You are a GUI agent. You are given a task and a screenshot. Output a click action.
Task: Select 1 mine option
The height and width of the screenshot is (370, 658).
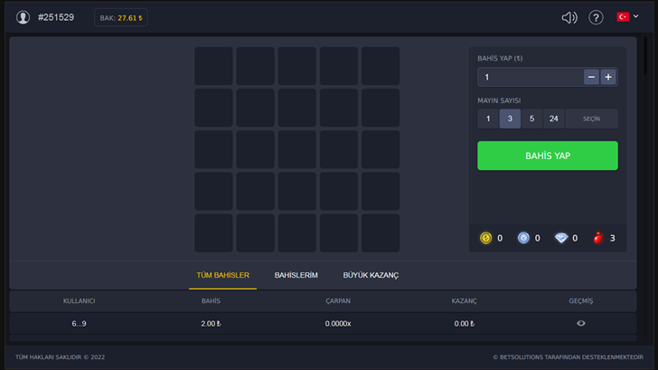point(488,119)
